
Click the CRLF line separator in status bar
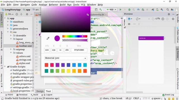pos(137,98)
